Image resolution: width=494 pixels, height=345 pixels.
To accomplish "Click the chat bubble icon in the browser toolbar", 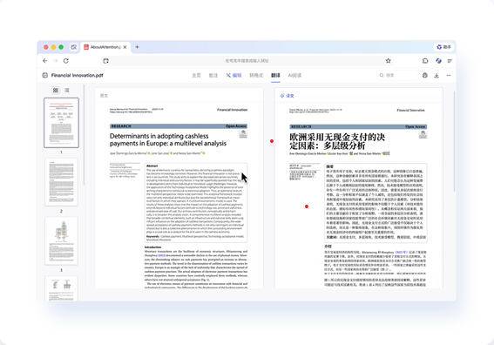I will [x=425, y=61].
